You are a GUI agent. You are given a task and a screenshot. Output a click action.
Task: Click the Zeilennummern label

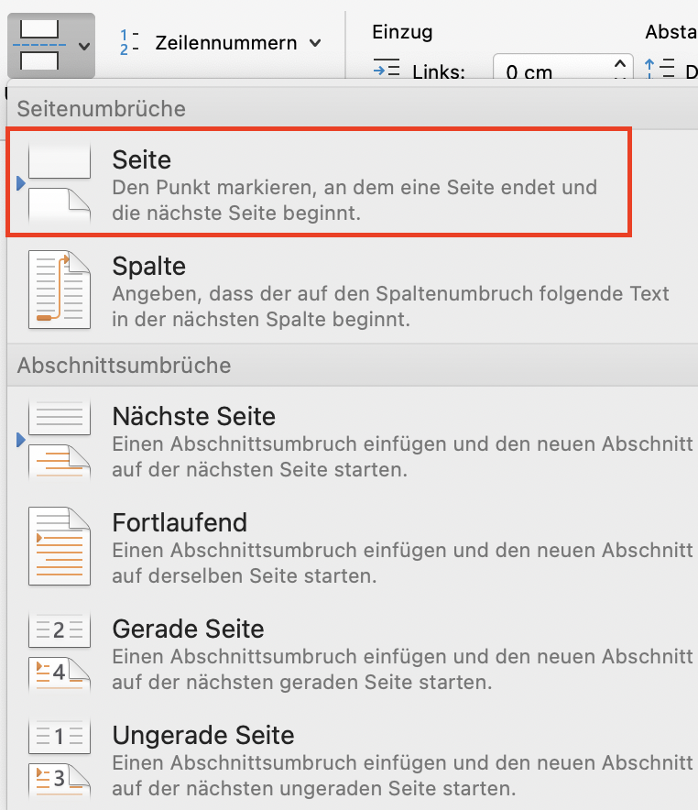pyautogui.click(x=226, y=43)
